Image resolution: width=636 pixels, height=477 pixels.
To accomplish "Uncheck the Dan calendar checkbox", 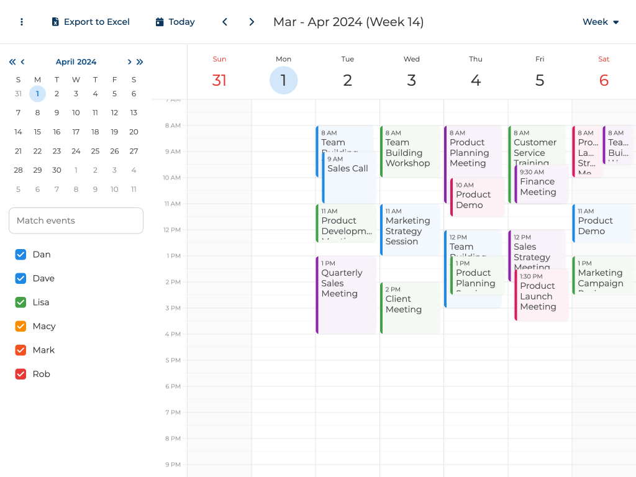I will [x=20, y=254].
